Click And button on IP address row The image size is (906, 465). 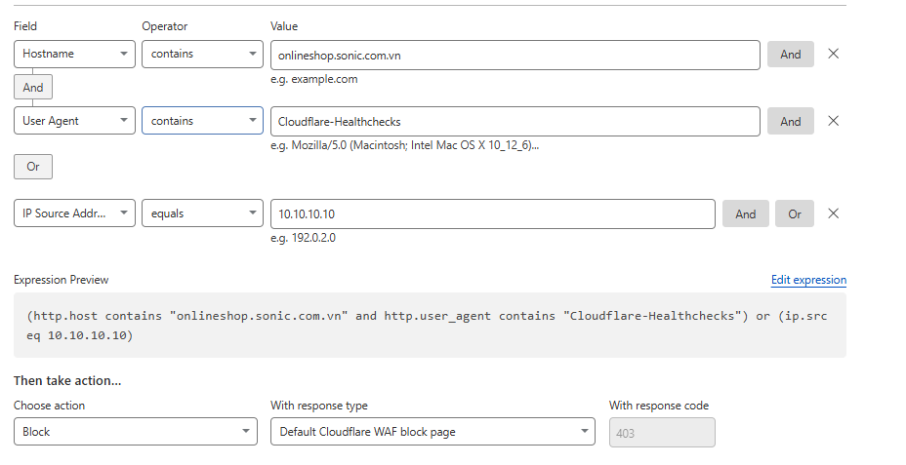pyautogui.click(x=745, y=214)
